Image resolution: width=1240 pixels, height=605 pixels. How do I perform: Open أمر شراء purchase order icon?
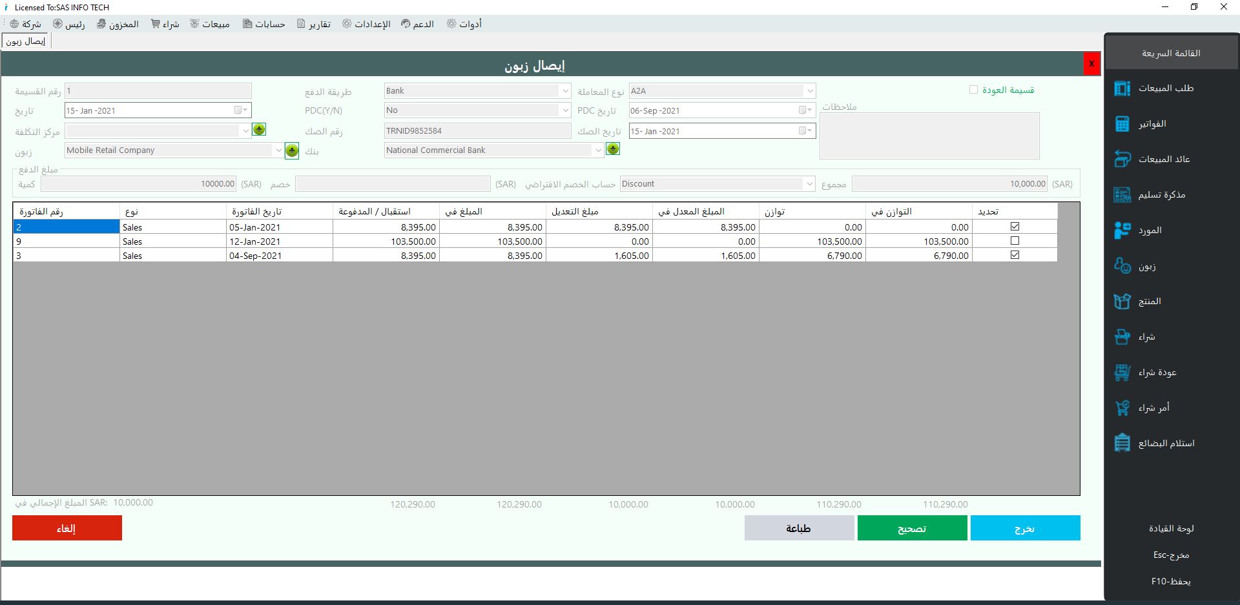[1122, 408]
